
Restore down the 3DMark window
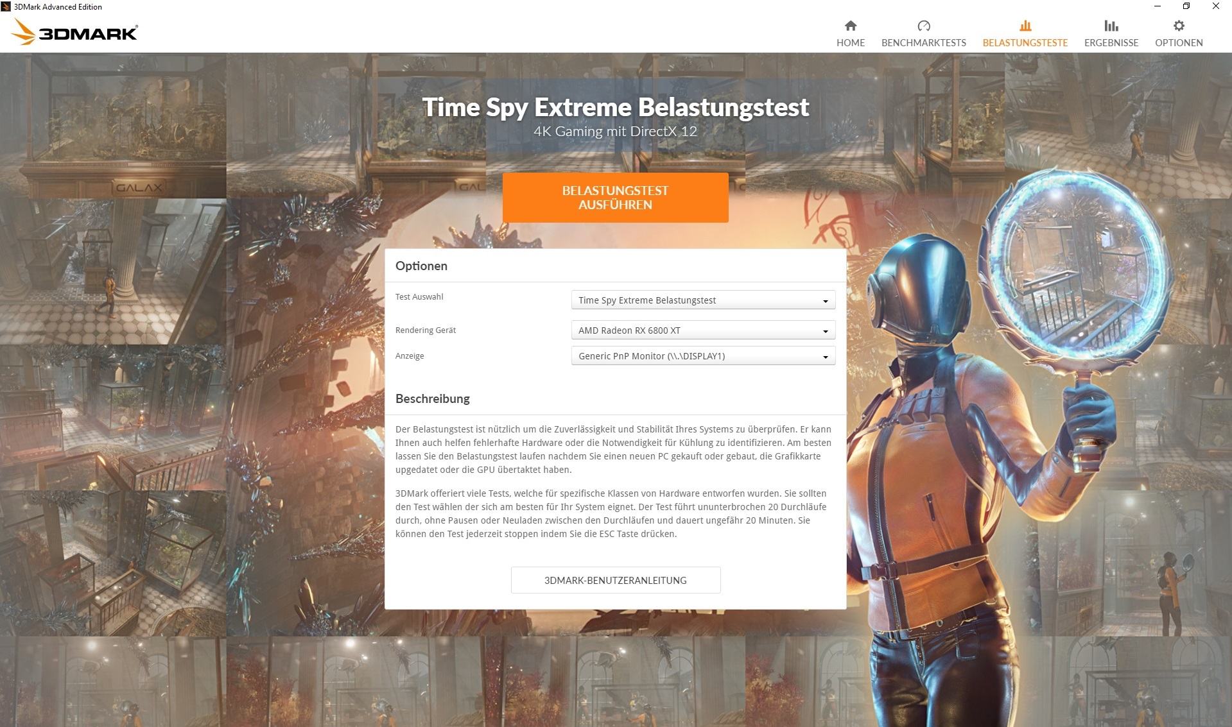point(1186,6)
